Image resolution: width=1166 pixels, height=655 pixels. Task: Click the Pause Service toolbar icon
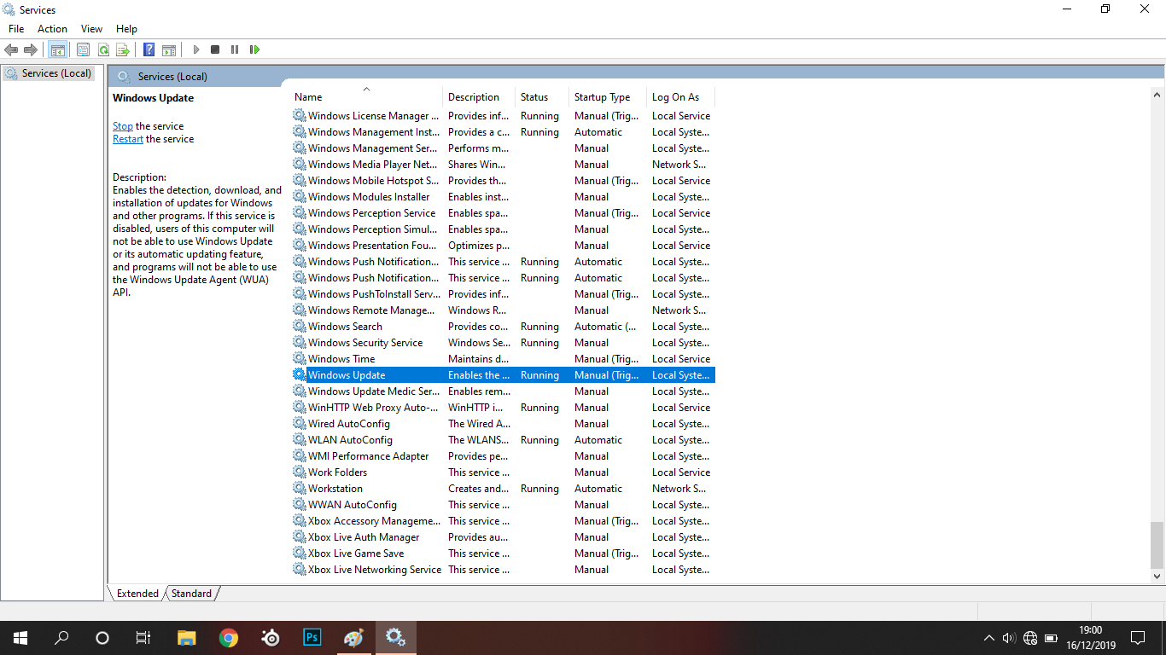(235, 49)
